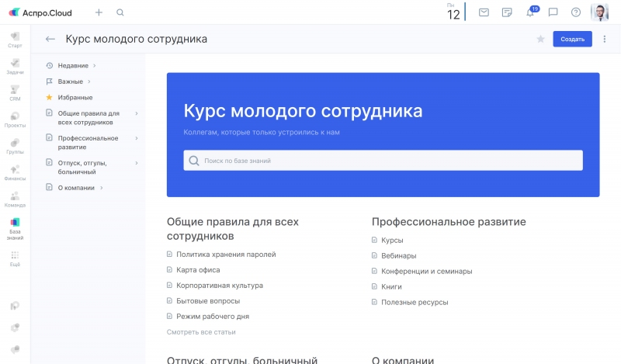Open the article 'Карта офиса'

[x=198, y=270]
